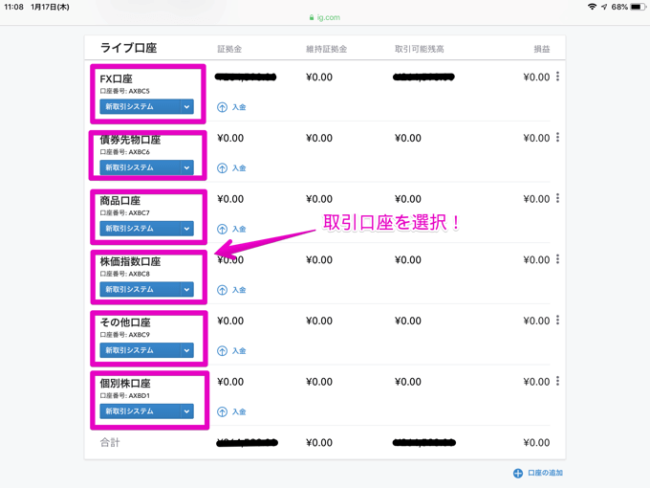The image size is (650, 488).
Task: Click the plus icon for 口座の追加
Action: click(517, 473)
